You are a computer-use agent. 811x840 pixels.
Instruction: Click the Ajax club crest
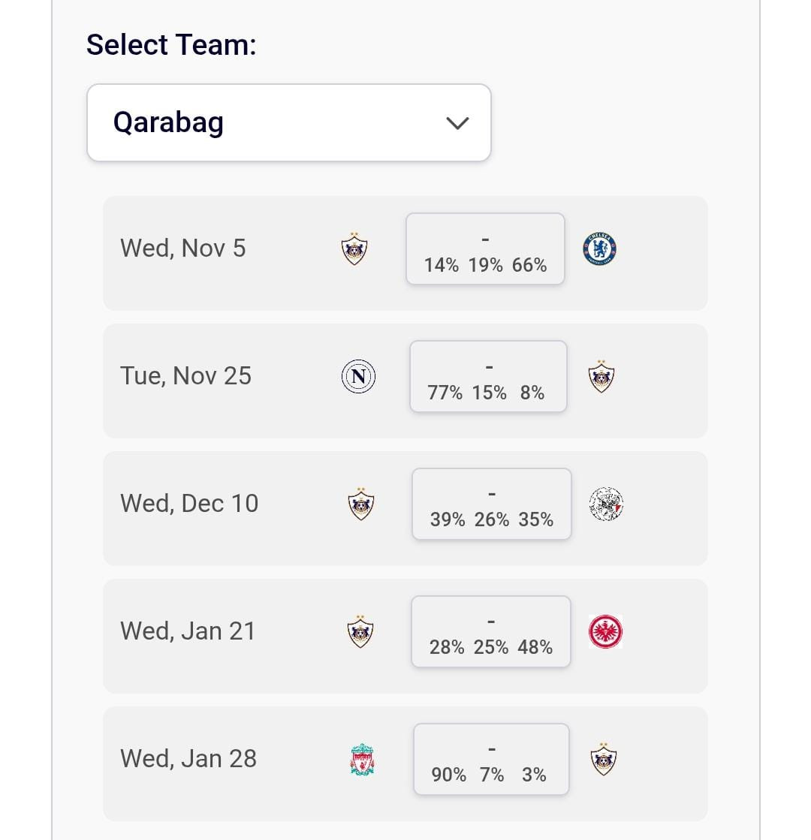(606, 504)
